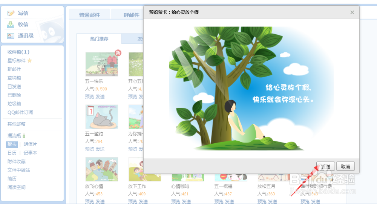377x204 pixels.
Task: Click the 人气:453 popularity text
Action: [94, 194]
